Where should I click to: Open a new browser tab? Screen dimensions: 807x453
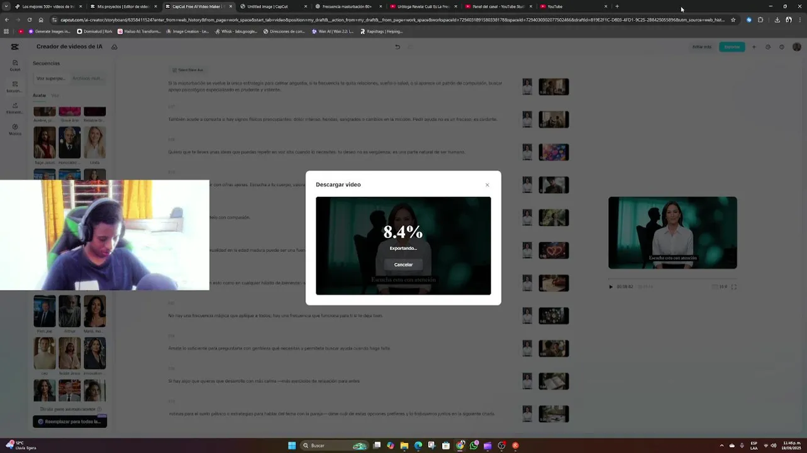click(617, 6)
